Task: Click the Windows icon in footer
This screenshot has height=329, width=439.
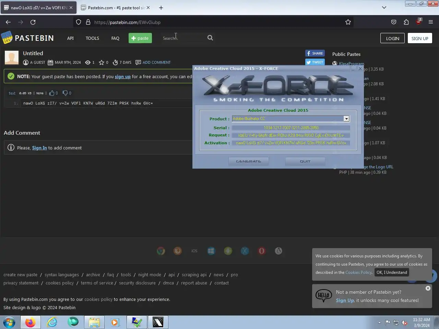Action: click(211, 251)
